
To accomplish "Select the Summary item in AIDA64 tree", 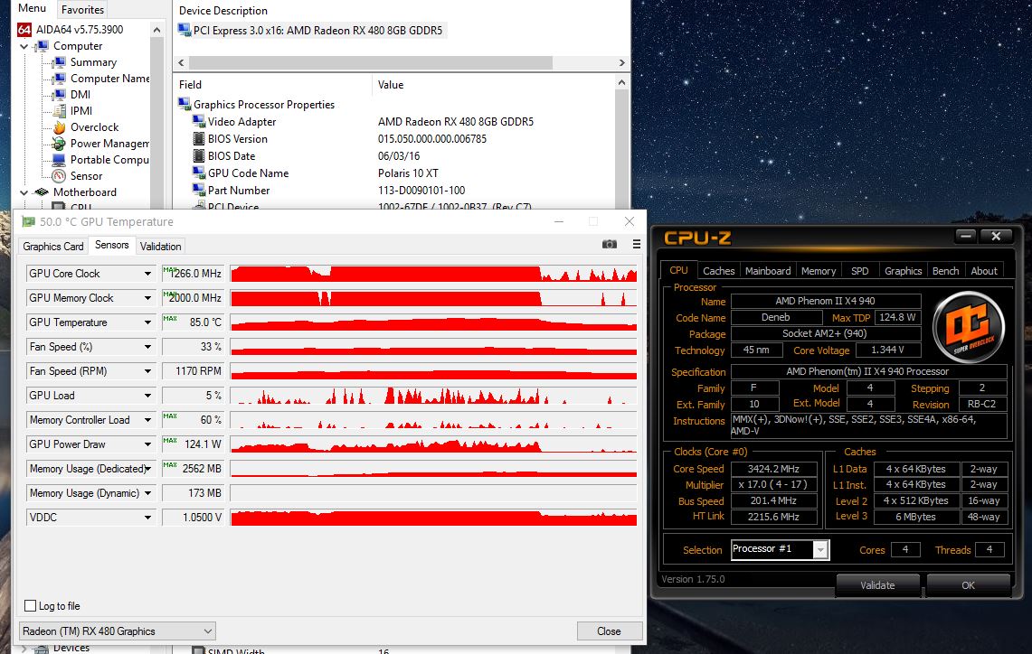I will coord(93,62).
